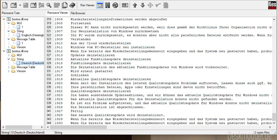Click Resource Tree horizontal scrollbar right arrow
This screenshot has width=277, height=140.
[42, 127]
